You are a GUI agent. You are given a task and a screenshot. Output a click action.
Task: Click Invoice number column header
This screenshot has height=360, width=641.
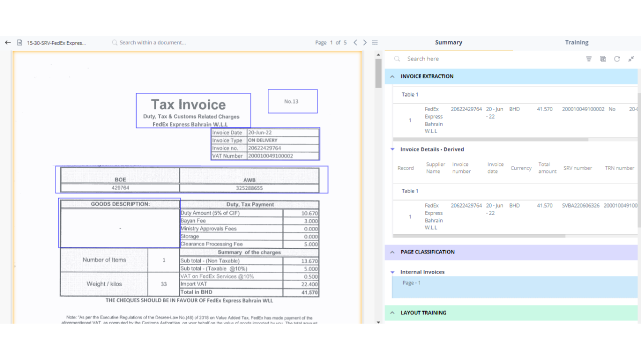click(462, 168)
